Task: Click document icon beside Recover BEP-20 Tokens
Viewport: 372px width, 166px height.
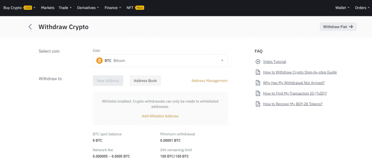Action: [x=258, y=104]
